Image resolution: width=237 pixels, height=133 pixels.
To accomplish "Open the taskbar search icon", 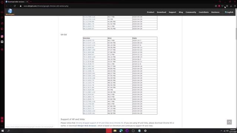I will coord(9,131).
